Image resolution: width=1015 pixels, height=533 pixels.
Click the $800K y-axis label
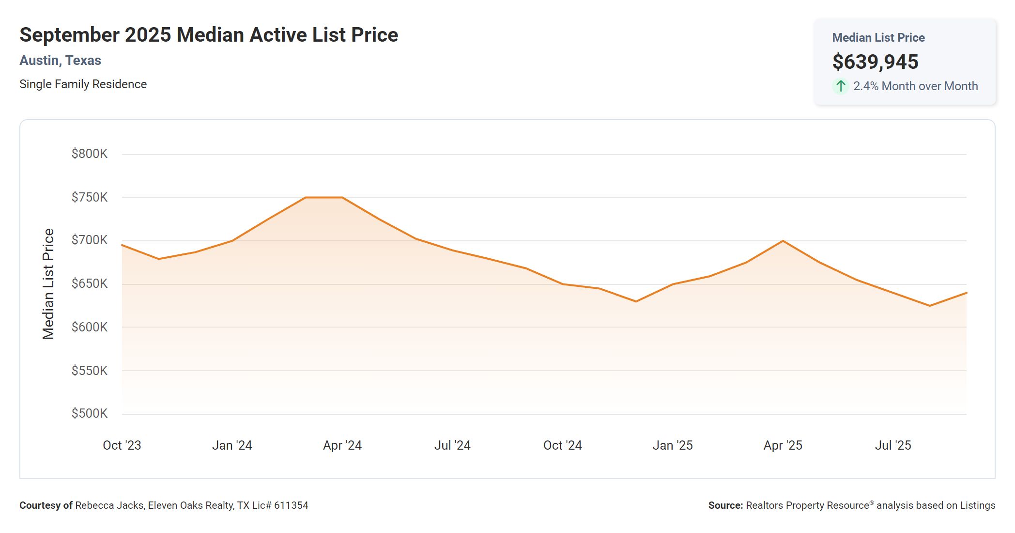pos(90,154)
